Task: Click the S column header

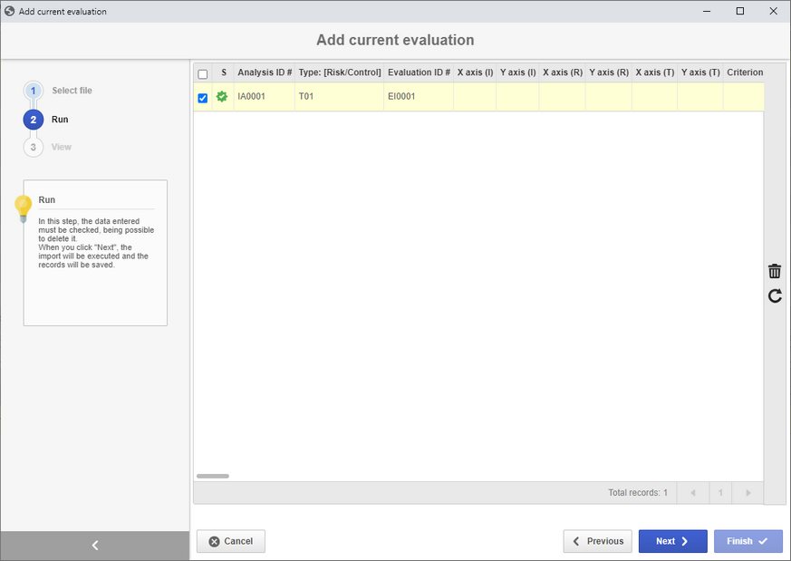Action: [x=224, y=73]
